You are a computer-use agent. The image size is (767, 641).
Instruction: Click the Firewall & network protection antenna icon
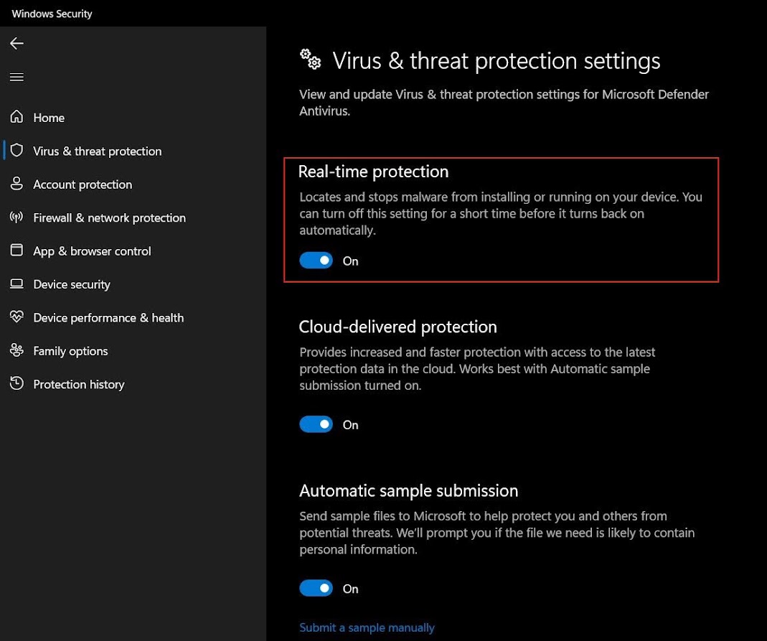point(17,217)
